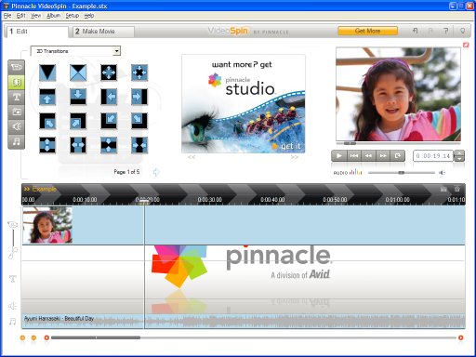This screenshot has height=357, width=476.
Task: Click the preview scrubber handle
Action: pos(350,143)
